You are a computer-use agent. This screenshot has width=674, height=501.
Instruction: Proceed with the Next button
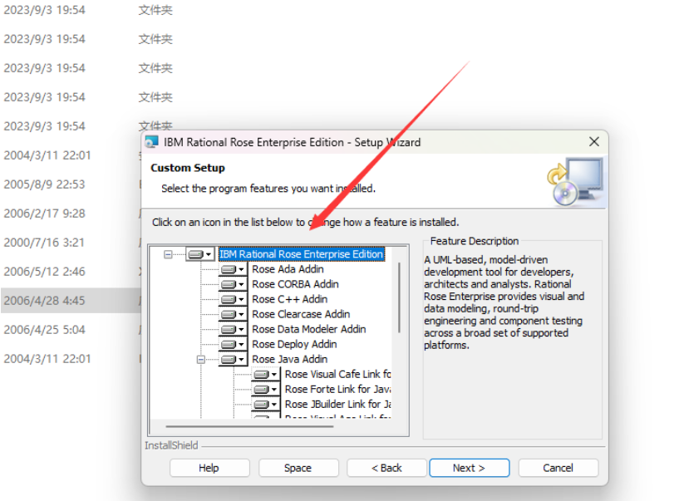click(470, 468)
